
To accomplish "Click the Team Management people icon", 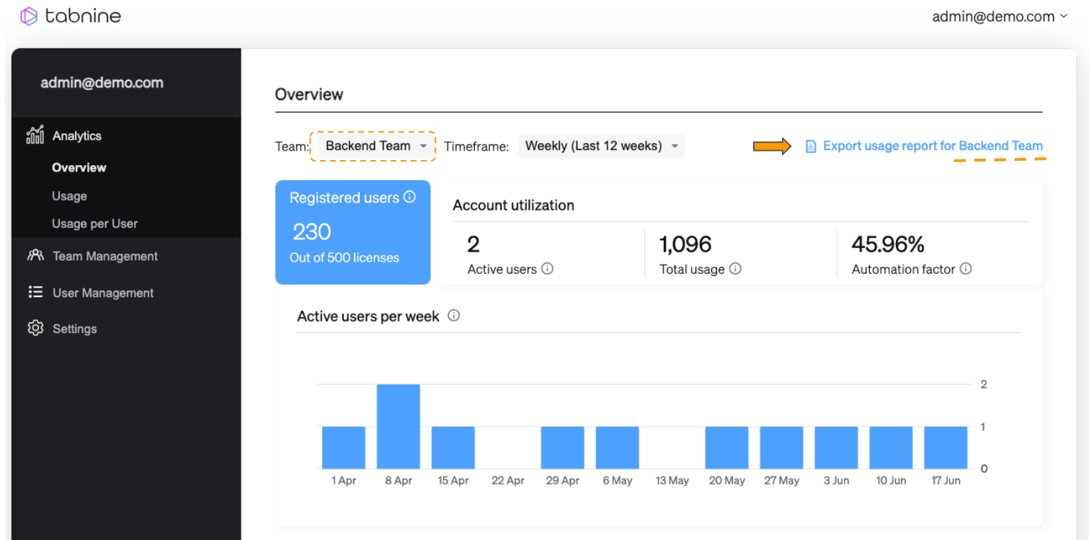I will click(x=35, y=256).
